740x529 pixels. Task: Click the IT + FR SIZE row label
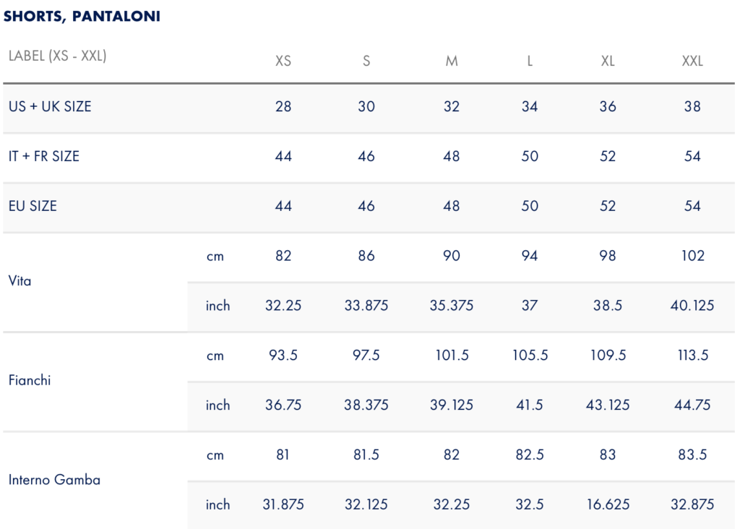click(44, 156)
